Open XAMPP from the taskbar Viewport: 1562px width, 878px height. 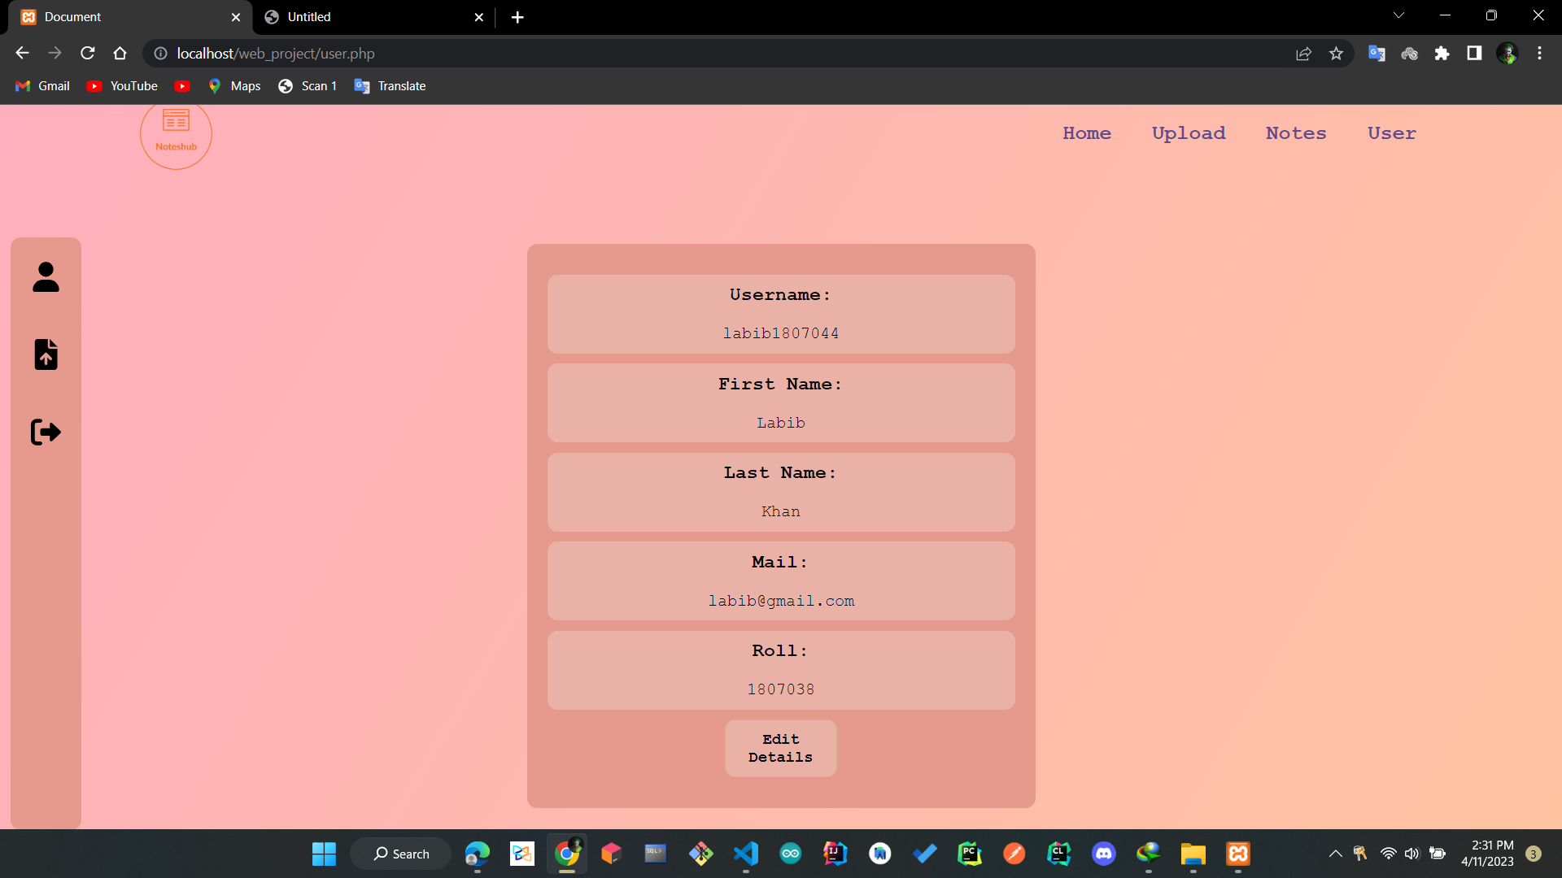coord(1238,854)
